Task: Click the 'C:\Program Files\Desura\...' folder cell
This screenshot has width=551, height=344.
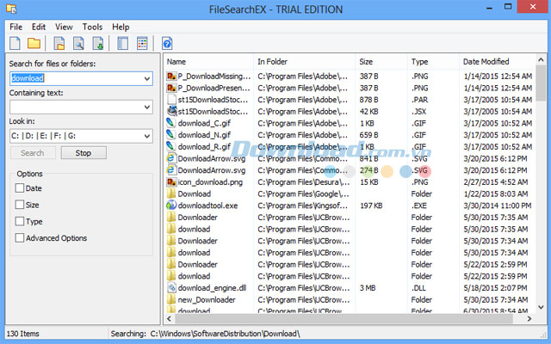Action: click(x=304, y=182)
